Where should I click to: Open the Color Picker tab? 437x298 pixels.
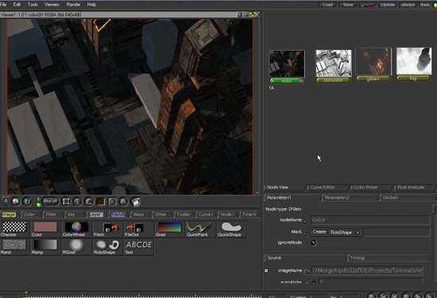coord(365,188)
